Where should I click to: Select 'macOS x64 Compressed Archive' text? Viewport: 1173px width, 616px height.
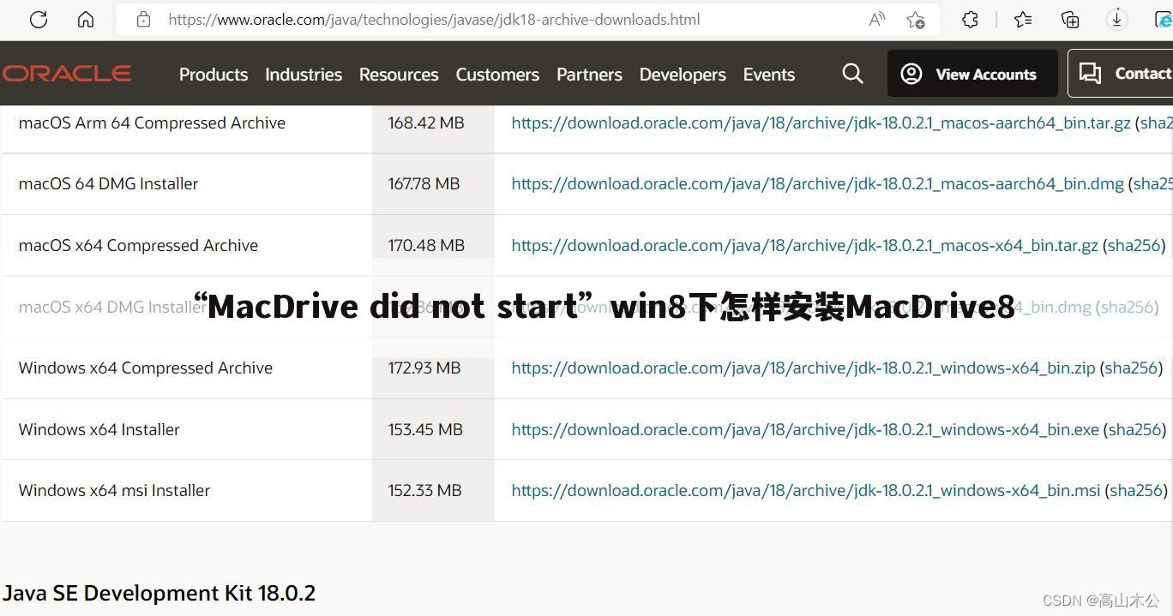coord(138,245)
